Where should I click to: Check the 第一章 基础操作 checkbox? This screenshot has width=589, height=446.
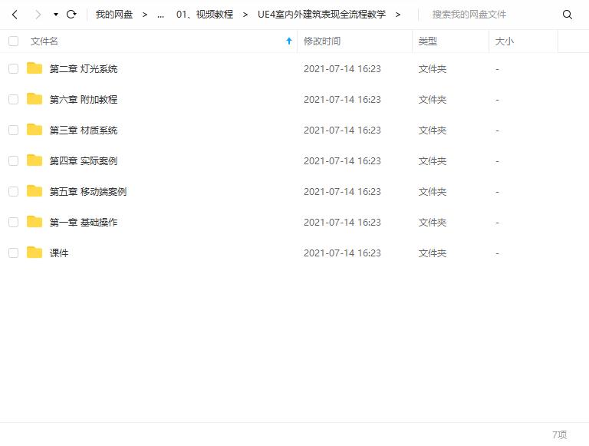(x=14, y=223)
